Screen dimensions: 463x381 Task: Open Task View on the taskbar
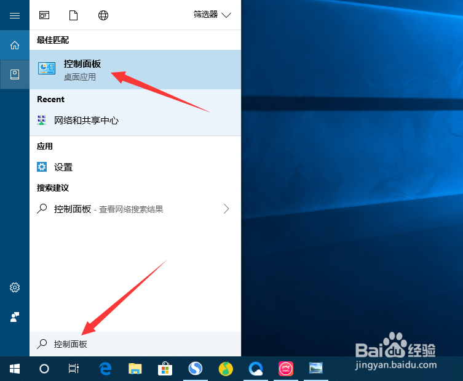(x=74, y=369)
